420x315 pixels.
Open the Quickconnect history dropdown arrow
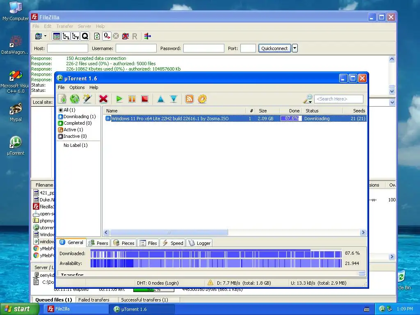coord(294,48)
